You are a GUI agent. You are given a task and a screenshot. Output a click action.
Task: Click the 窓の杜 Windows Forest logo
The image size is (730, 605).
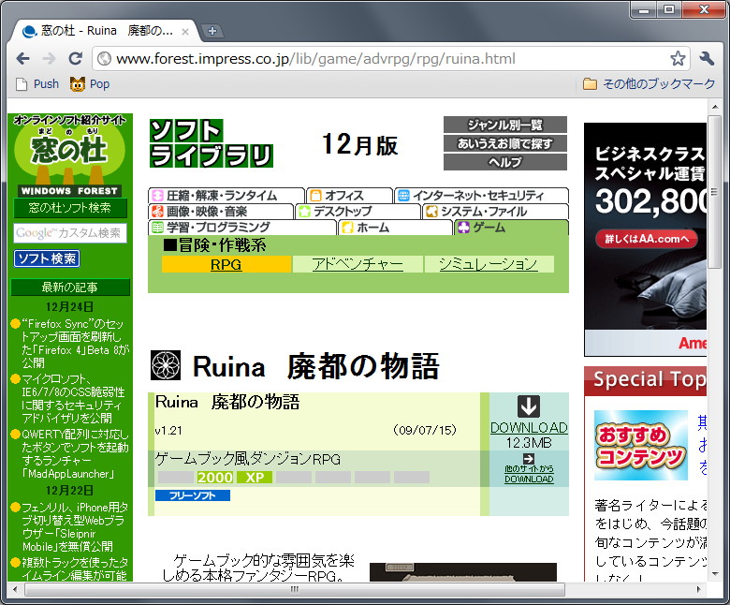click(x=70, y=155)
